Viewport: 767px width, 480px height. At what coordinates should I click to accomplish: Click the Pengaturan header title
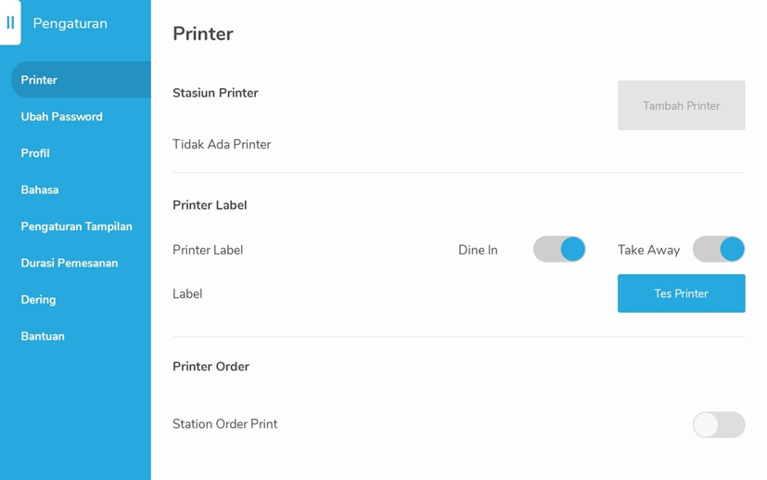coord(70,23)
